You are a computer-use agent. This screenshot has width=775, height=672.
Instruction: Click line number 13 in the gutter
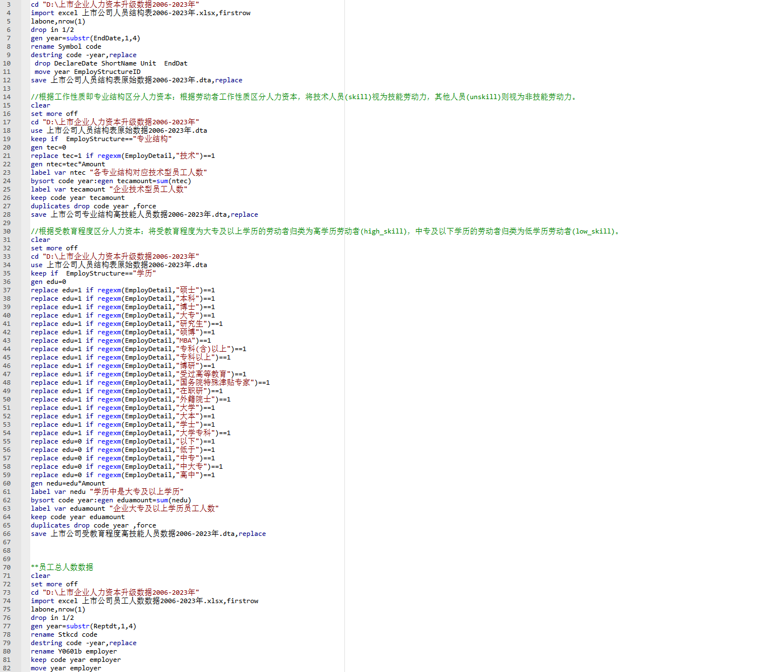point(7,88)
